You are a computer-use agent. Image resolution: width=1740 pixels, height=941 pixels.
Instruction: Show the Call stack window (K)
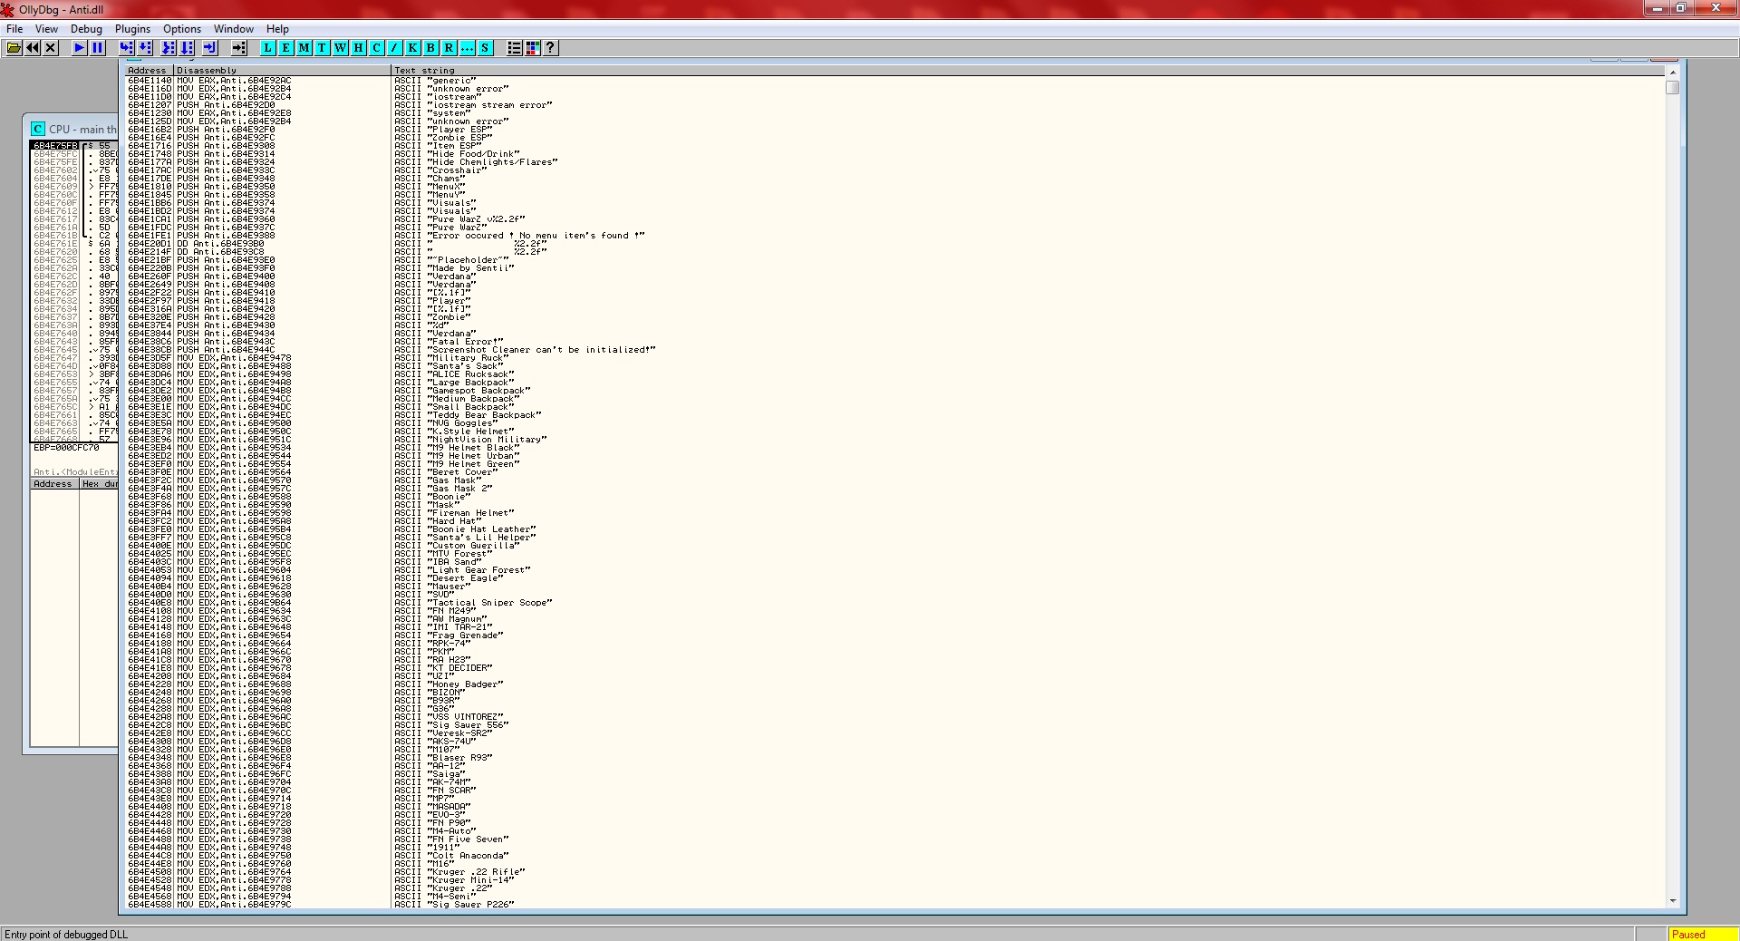413,48
